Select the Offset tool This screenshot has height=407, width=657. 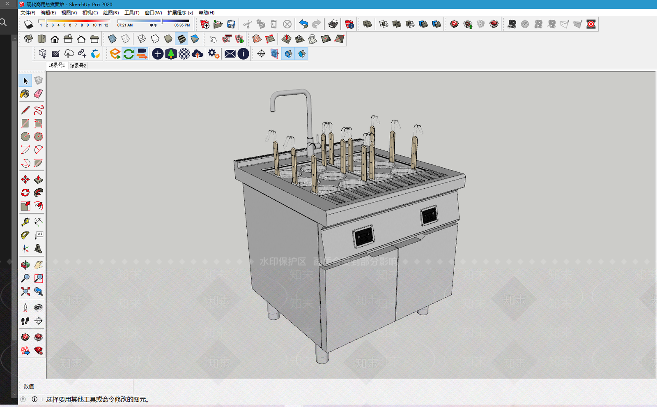[x=38, y=206]
